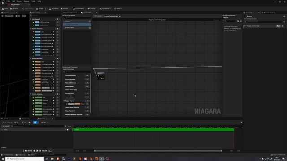Add parameter in Stage Transients row

tap(87, 111)
